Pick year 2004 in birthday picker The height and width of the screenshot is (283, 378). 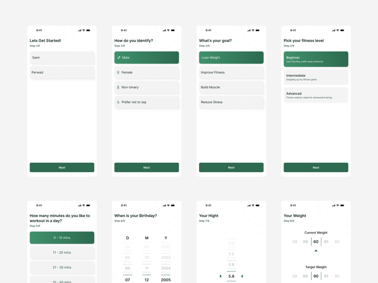click(x=166, y=268)
